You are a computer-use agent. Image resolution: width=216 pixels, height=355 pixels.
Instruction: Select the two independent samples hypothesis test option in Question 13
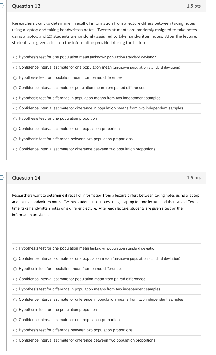click(15, 98)
